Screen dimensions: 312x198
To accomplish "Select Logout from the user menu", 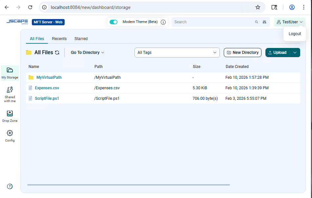I will click(295, 34).
